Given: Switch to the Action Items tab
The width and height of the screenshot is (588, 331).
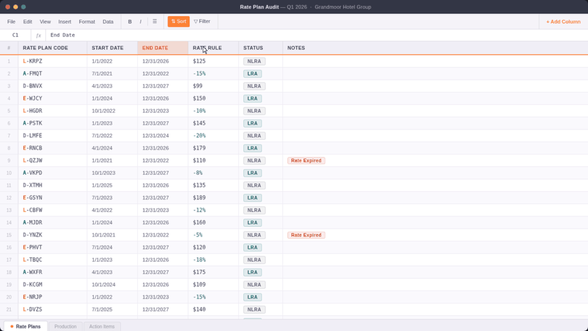Looking at the screenshot, I should pos(102,326).
